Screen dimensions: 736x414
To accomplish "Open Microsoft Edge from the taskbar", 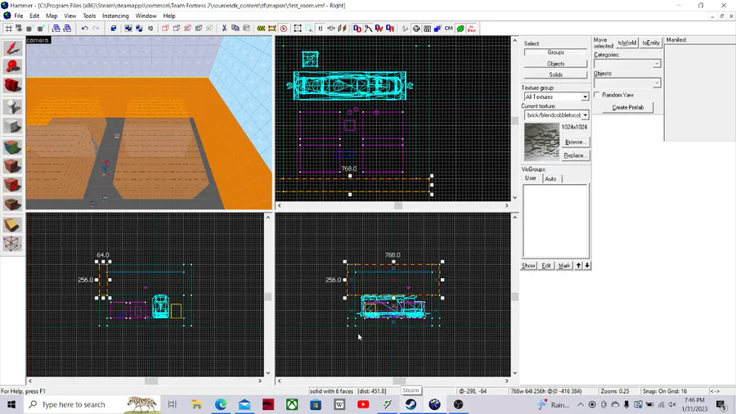I will click(x=221, y=404).
